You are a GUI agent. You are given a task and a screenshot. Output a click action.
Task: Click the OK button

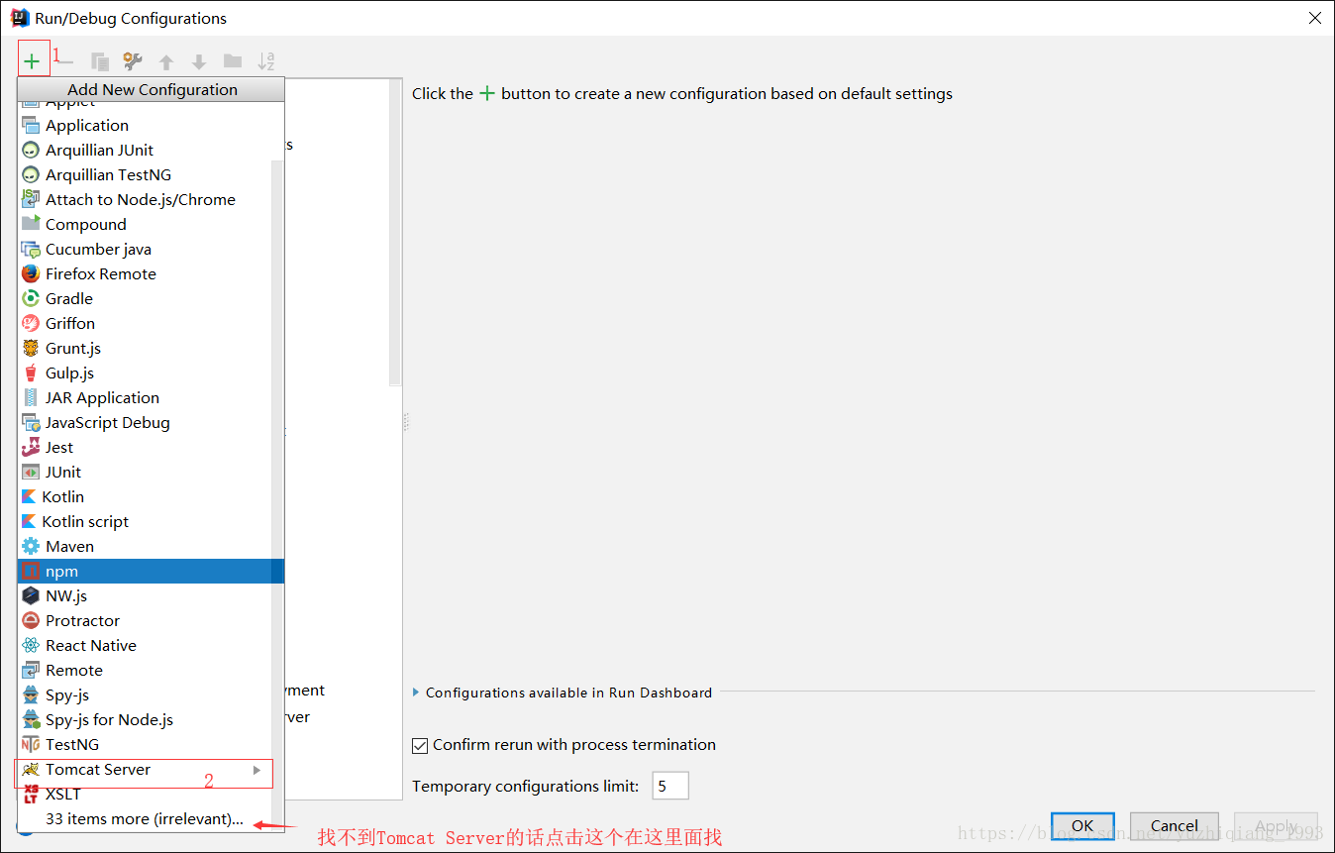point(1082,825)
